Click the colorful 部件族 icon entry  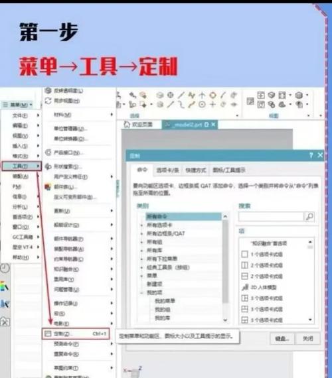(x=48, y=187)
